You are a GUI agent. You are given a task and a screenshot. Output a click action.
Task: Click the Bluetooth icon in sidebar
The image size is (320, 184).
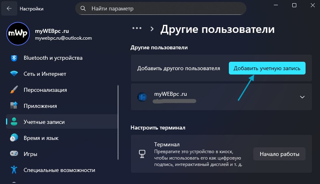coord(14,58)
